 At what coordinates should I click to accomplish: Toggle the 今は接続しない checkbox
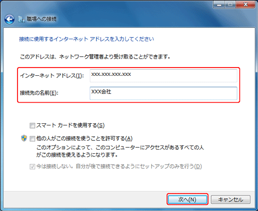click(33, 167)
